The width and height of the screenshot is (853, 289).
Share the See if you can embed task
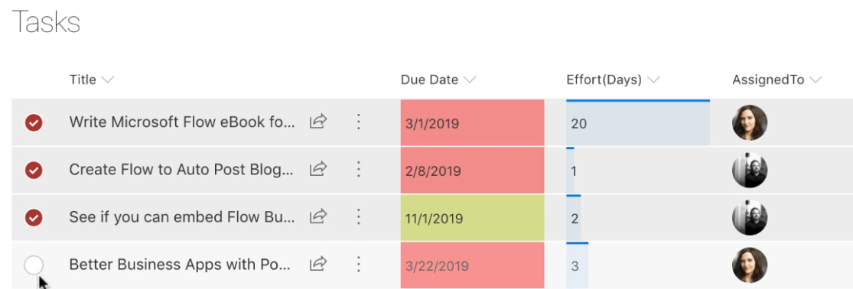coord(318,216)
